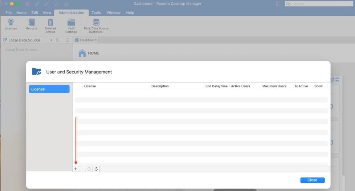The image size is (355, 191).
Task: Sort by Active Users column header
Action: tap(240, 86)
